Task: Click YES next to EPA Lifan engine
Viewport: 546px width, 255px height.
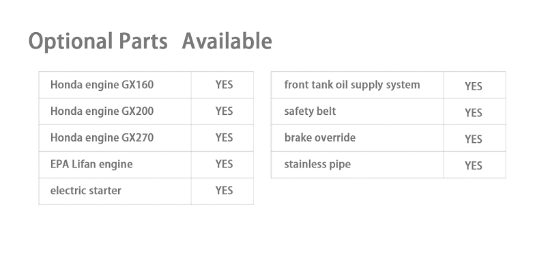Action: click(224, 164)
